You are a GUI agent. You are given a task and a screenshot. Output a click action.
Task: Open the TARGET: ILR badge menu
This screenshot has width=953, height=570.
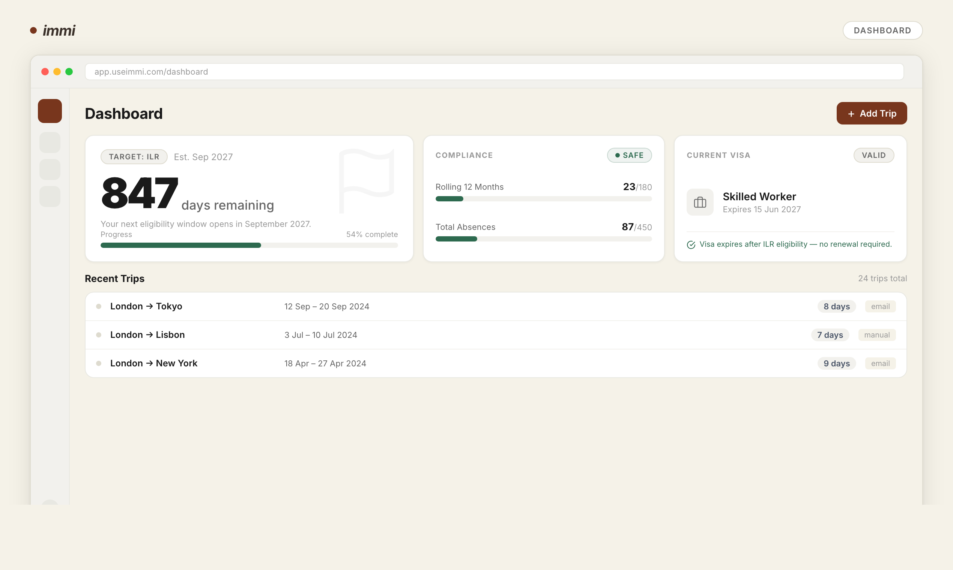click(x=134, y=156)
